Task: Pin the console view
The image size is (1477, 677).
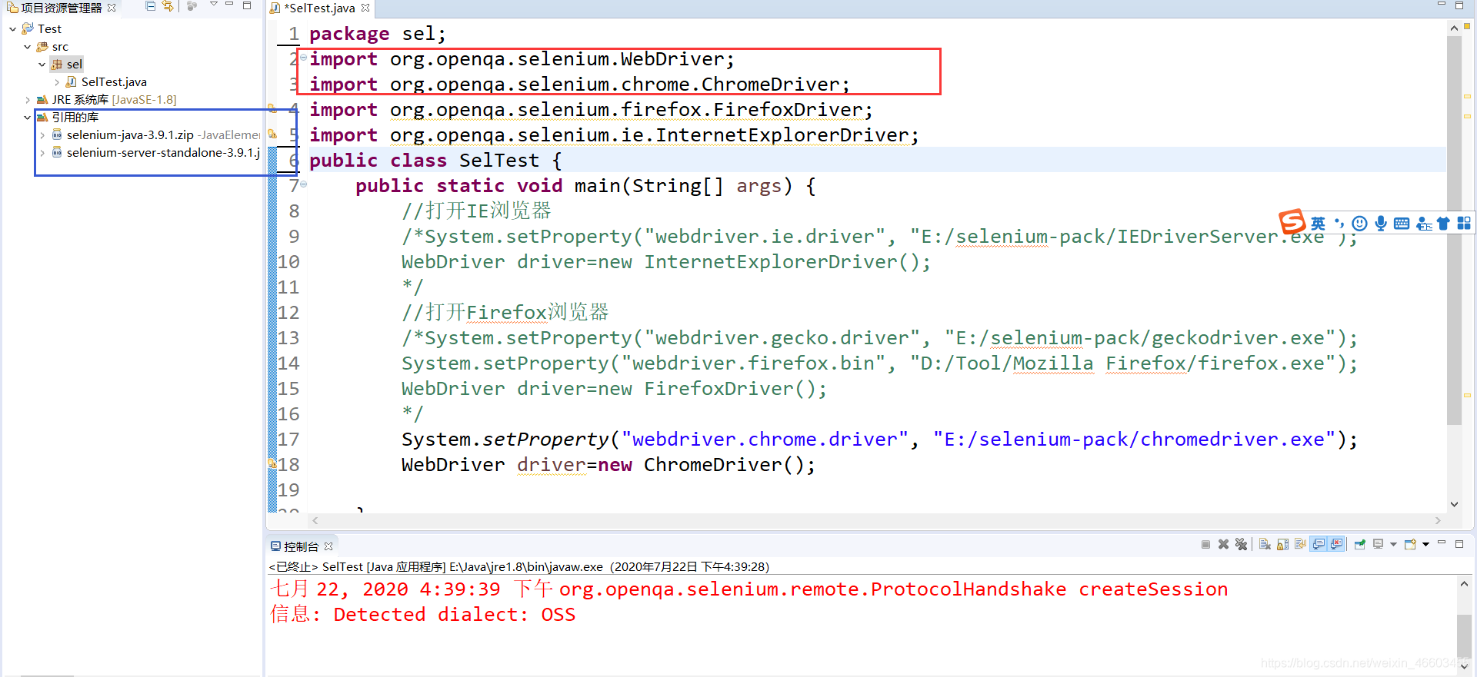Action: [x=1359, y=544]
